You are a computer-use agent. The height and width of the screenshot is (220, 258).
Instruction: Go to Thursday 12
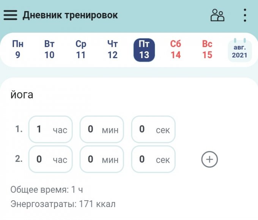(112, 50)
